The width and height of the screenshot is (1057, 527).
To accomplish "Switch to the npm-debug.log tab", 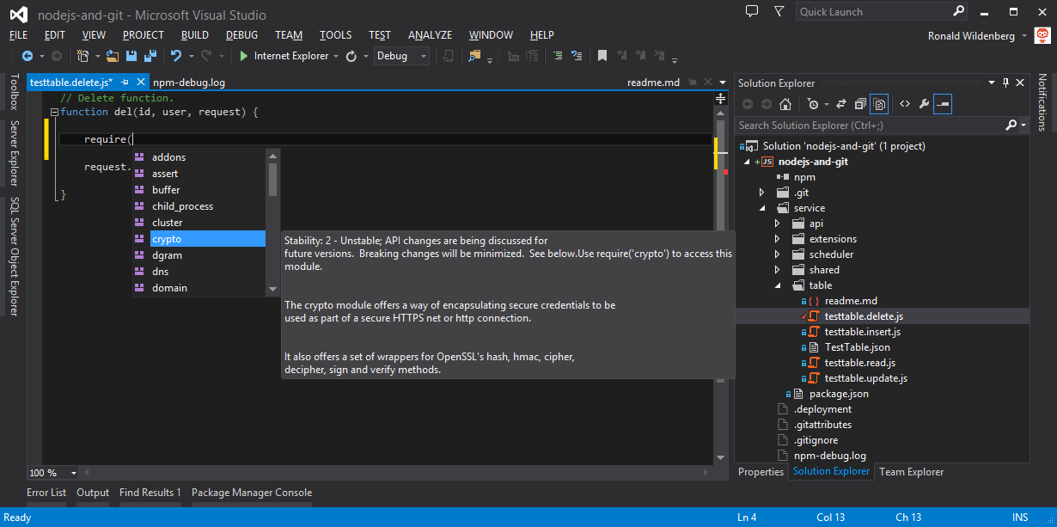I will click(x=189, y=83).
